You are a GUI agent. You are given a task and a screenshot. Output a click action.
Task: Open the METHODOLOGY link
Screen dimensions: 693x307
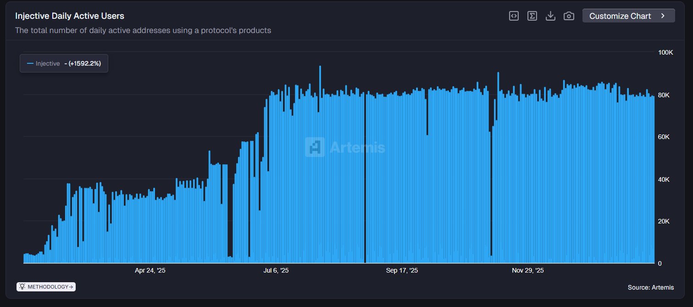[x=47, y=287]
